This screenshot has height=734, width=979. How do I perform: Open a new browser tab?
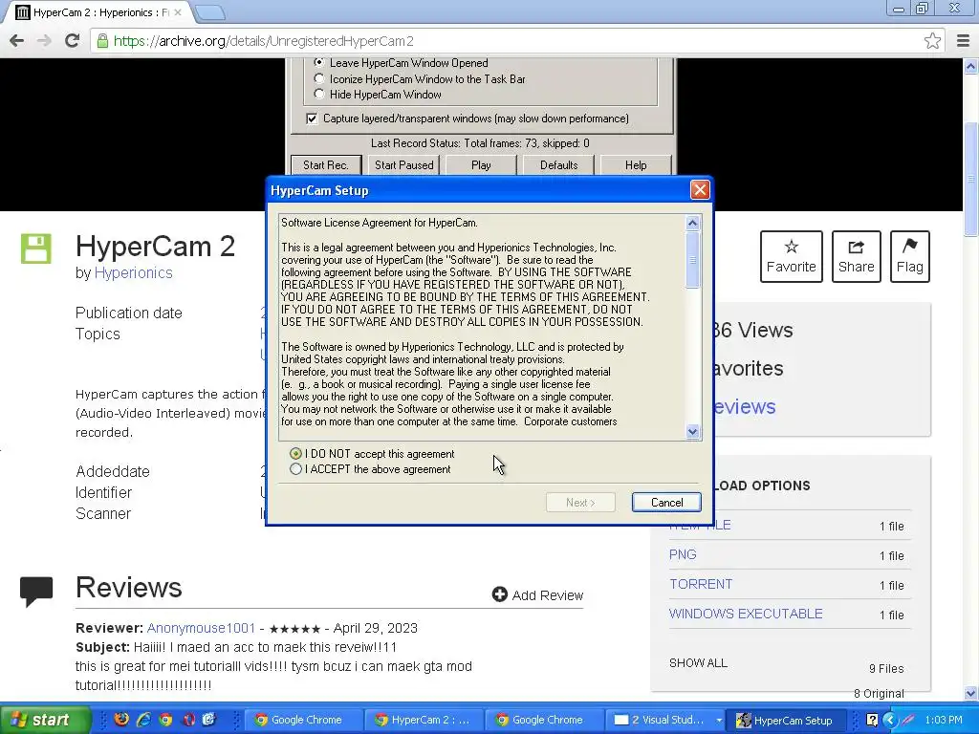(x=209, y=12)
